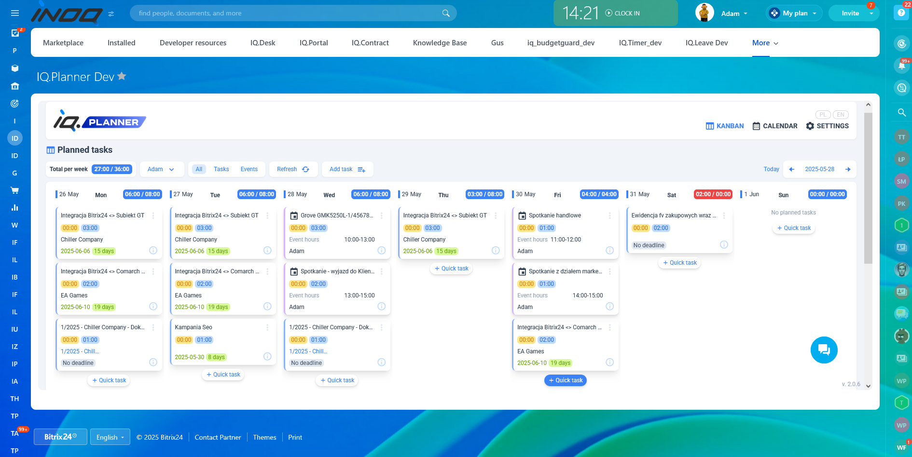Screen dimensions: 912x457
Task: Click Saturday's red 02:00 / 00:00 badge
Action: coord(713,194)
